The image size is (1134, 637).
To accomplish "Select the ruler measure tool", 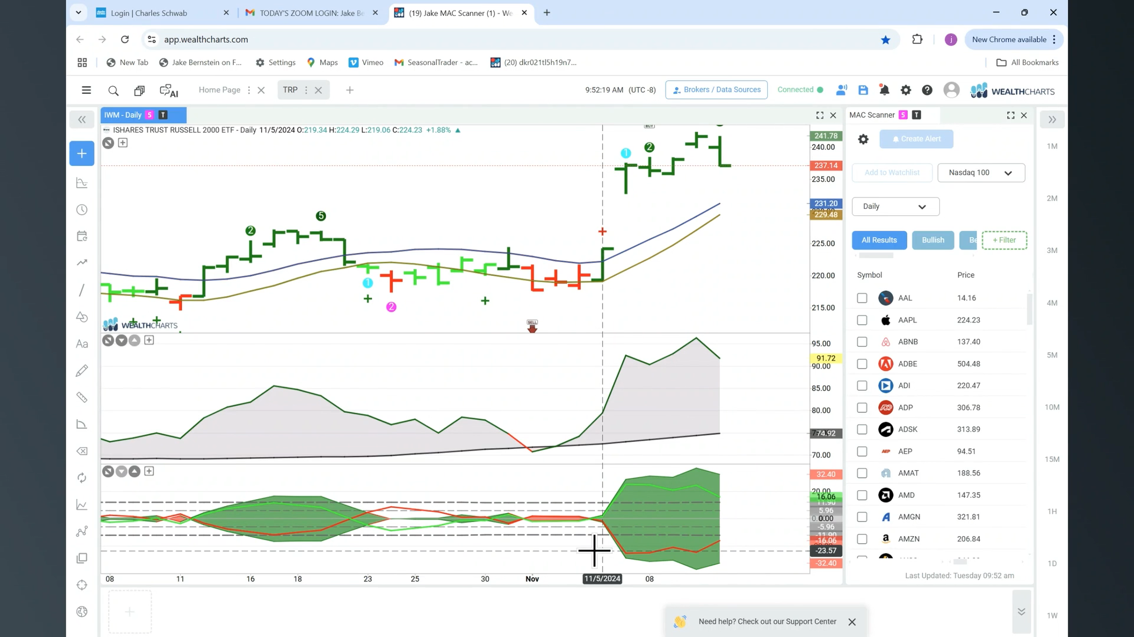I will [x=82, y=398].
